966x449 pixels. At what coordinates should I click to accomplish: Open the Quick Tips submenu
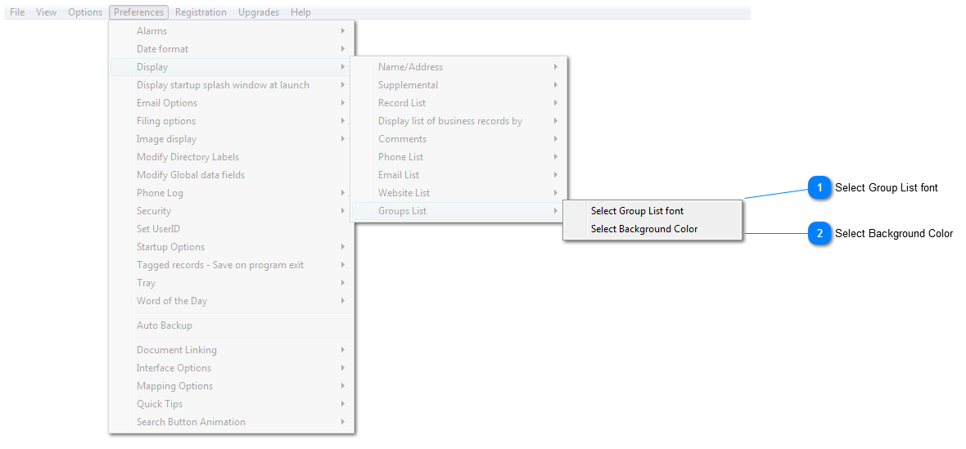(x=232, y=404)
